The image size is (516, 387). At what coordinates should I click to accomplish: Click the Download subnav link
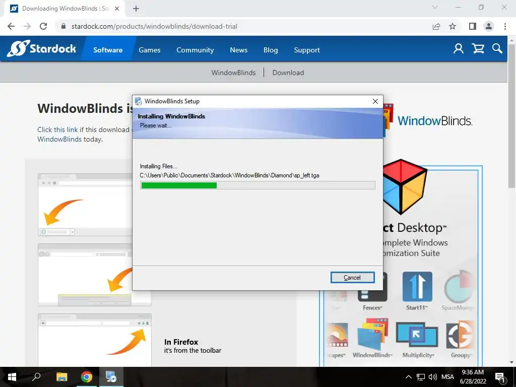pos(288,73)
